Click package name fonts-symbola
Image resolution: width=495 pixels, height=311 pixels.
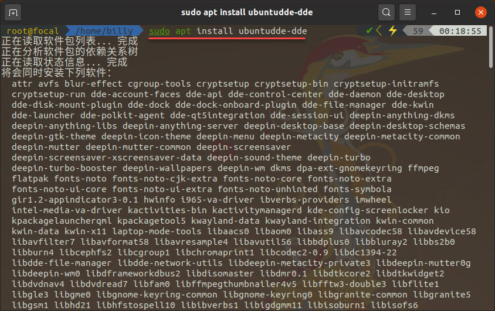(x=357, y=189)
